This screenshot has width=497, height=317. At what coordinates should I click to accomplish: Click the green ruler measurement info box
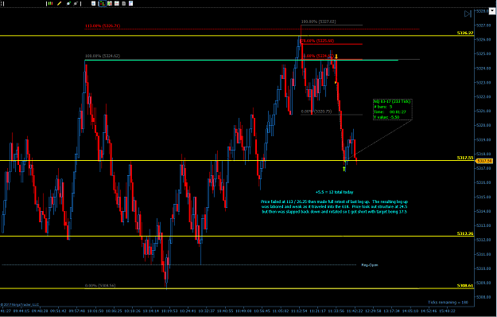click(x=392, y=109)
